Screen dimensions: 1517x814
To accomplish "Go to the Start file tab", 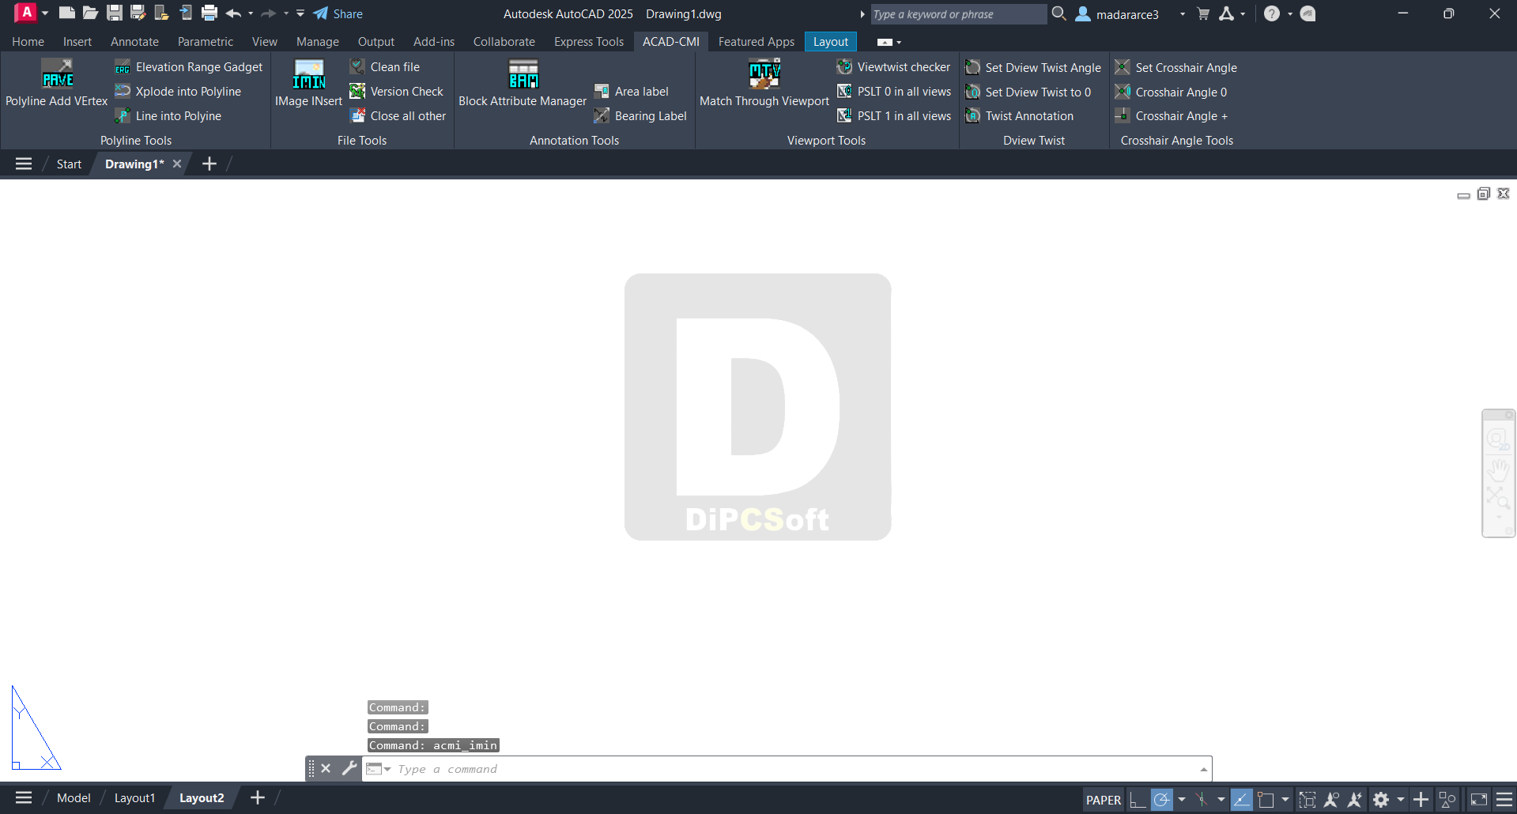I will 69,164.
